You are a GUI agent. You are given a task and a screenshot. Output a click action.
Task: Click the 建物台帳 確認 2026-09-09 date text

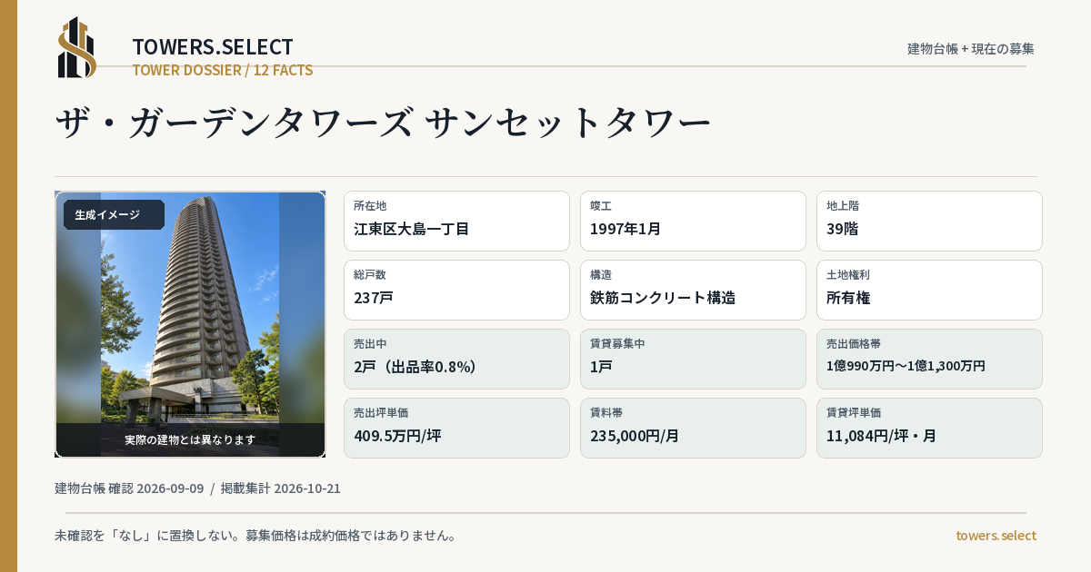pyautogui.click(x=129, y=488)
